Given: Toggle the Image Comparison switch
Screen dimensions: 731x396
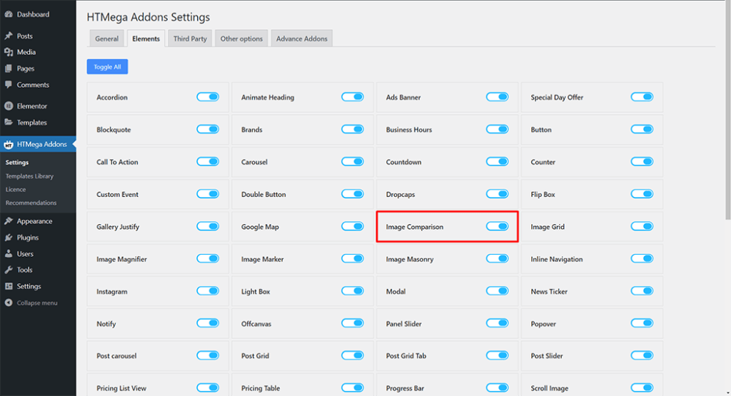Looking at the screenshot, I should pos(497,226).
